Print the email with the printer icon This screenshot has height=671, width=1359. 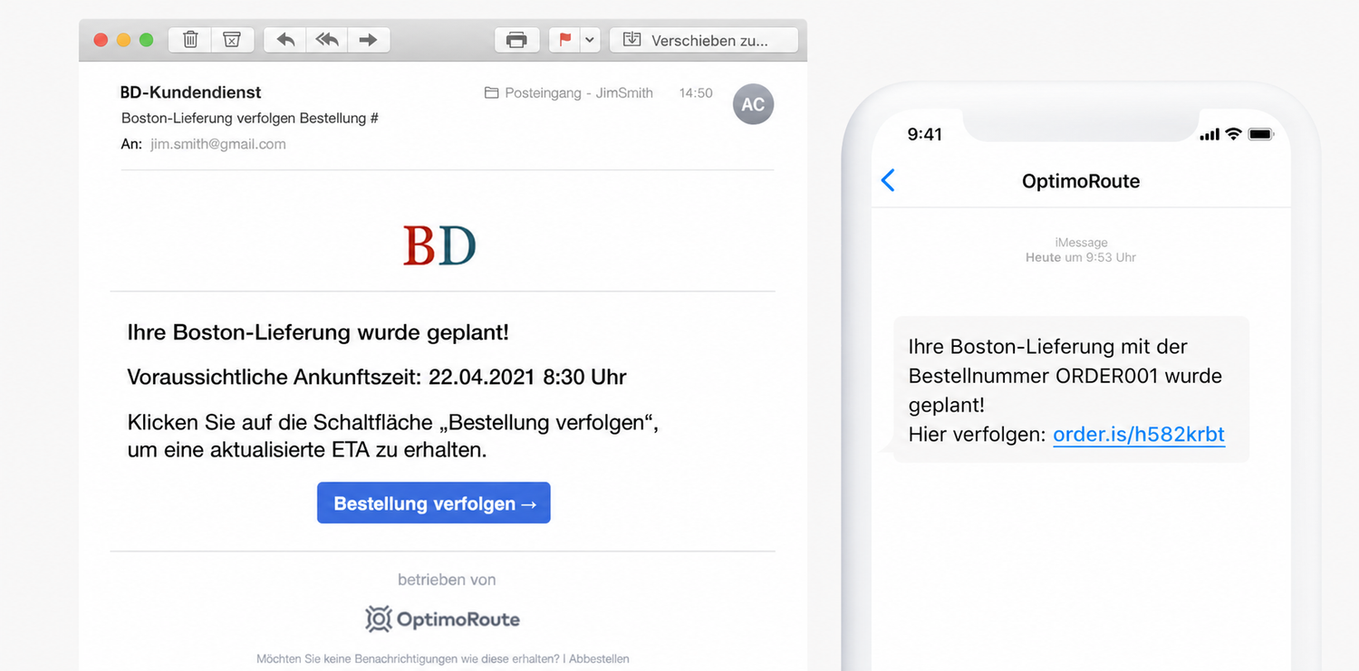click(516, 40)
